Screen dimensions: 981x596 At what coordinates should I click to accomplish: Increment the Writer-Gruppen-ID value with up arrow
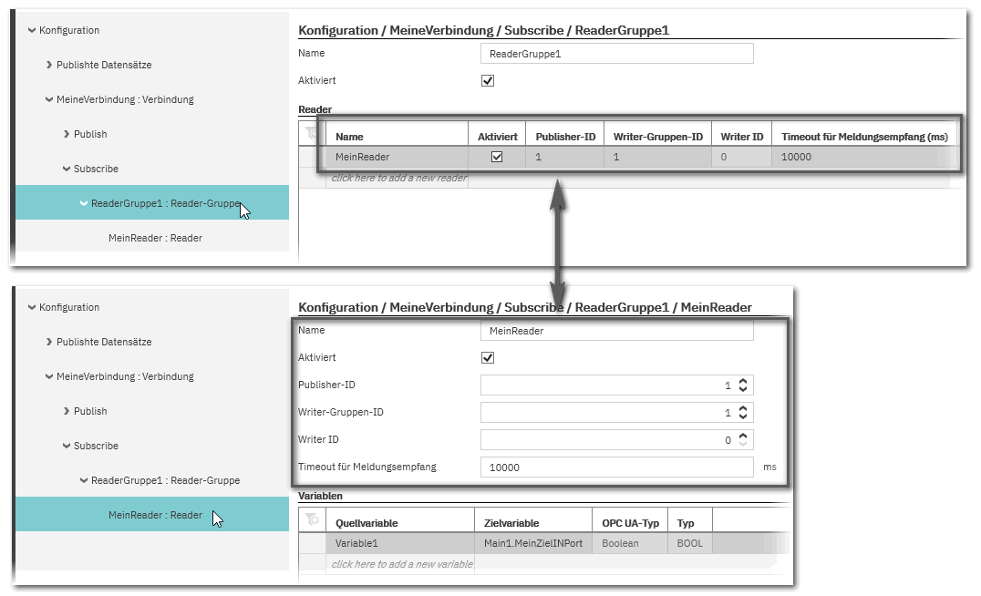(x=743, y=408)
